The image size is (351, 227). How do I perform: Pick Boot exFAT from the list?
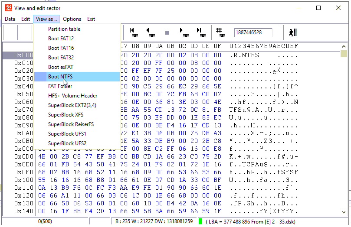[x=60, y=67]
